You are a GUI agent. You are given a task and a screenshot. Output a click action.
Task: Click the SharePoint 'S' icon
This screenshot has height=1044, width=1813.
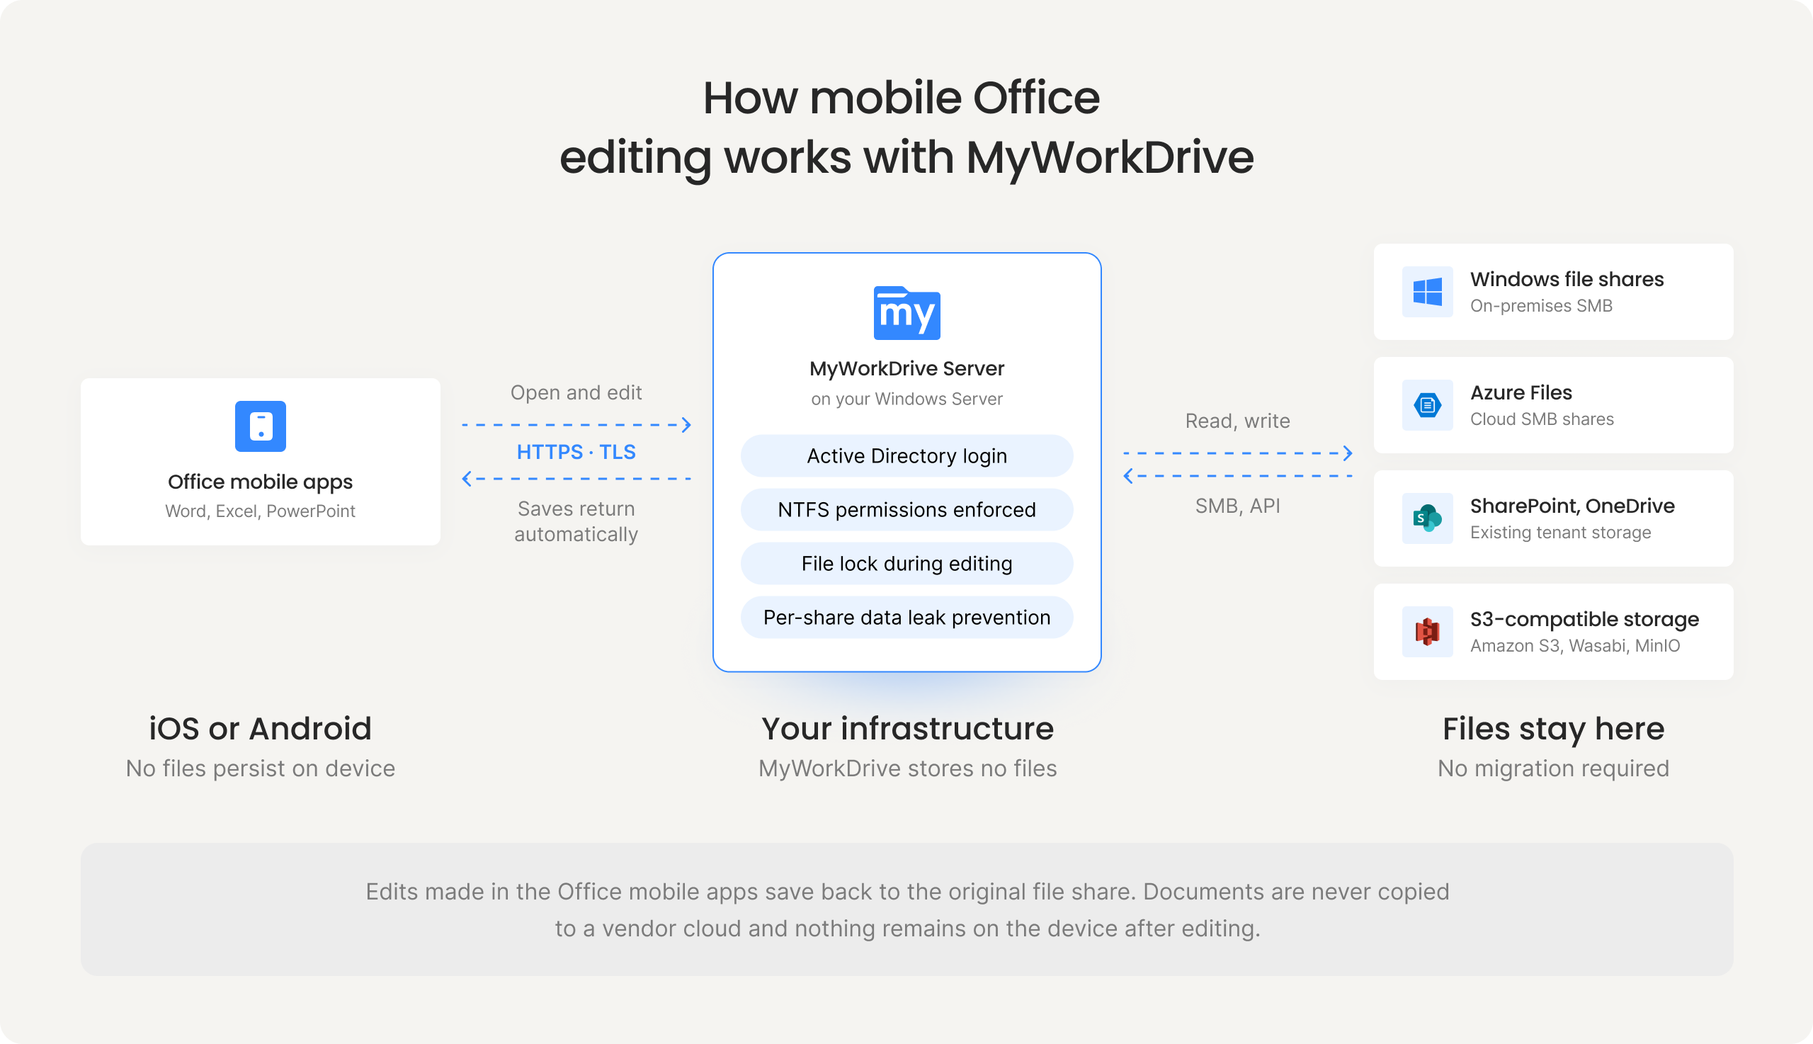(1427, 518)
